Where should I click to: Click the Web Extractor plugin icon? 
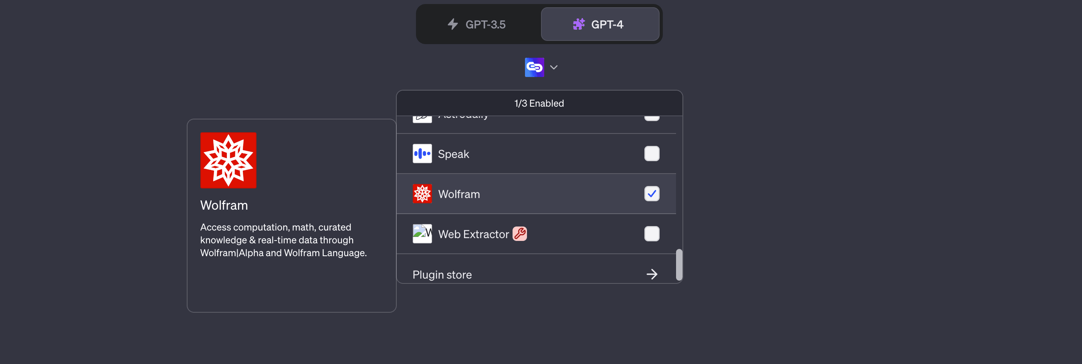[x=422, y=234]
